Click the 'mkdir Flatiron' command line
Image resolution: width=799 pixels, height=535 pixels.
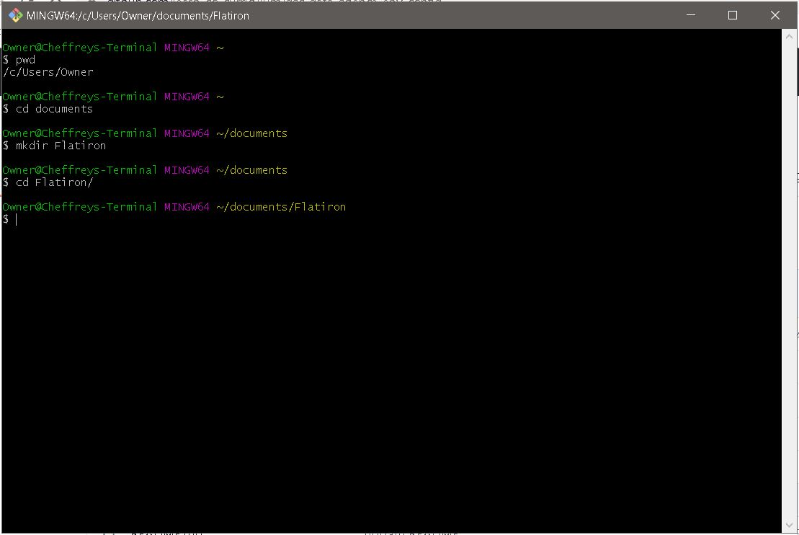54,146
